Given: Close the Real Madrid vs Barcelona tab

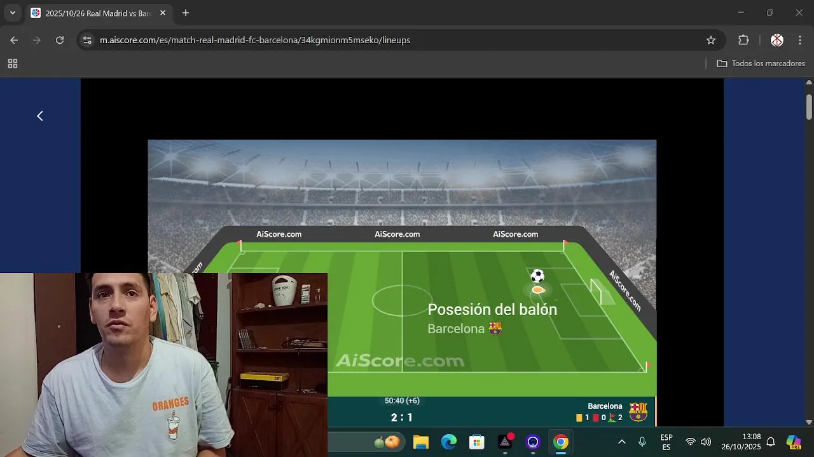Looking at the screenshot, I should 162,13.
